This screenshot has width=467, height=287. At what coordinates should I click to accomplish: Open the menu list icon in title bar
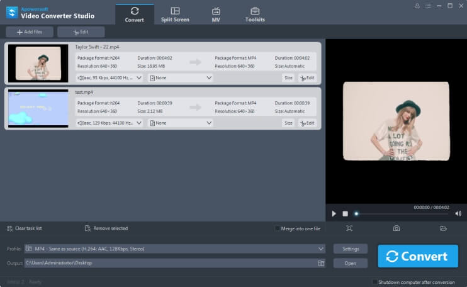coord(428,6)
